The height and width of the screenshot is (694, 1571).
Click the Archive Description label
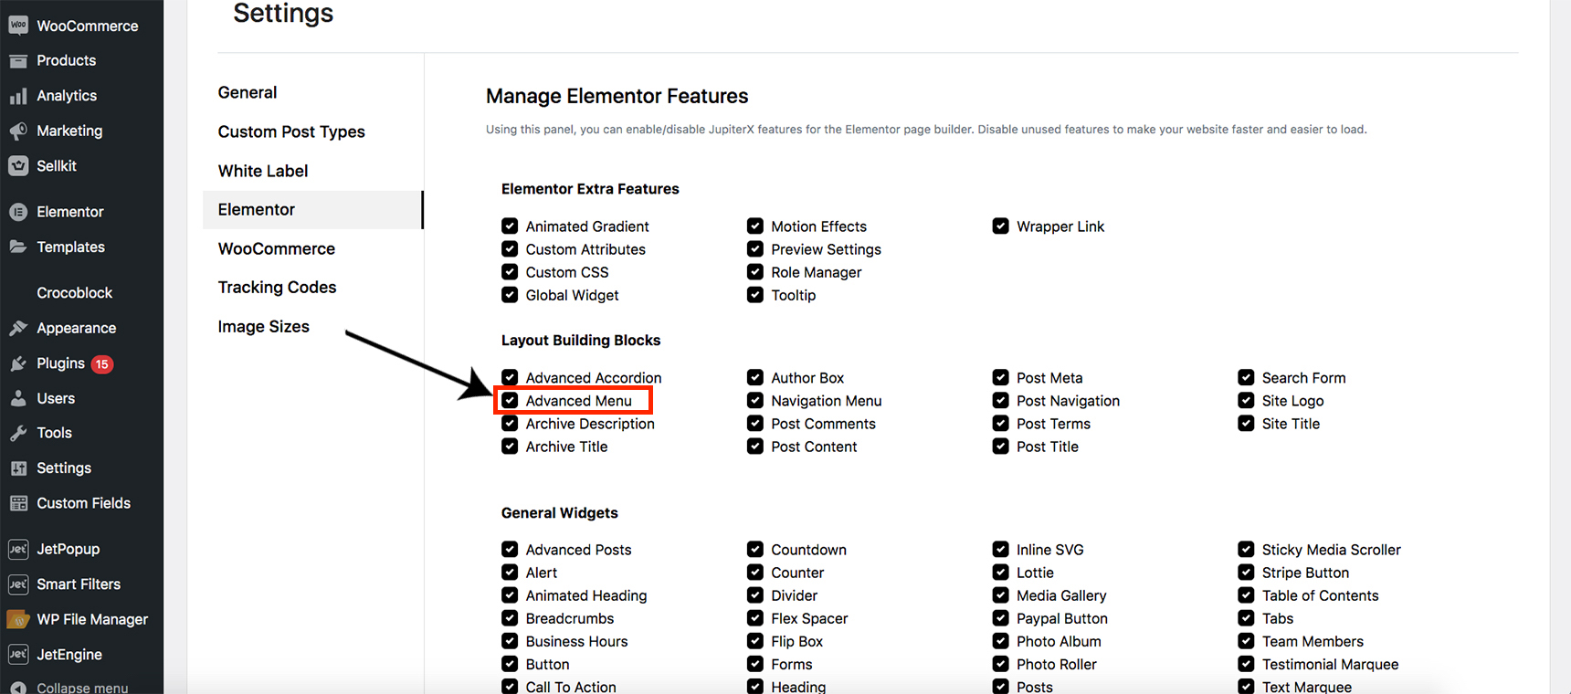coord(590,424)
